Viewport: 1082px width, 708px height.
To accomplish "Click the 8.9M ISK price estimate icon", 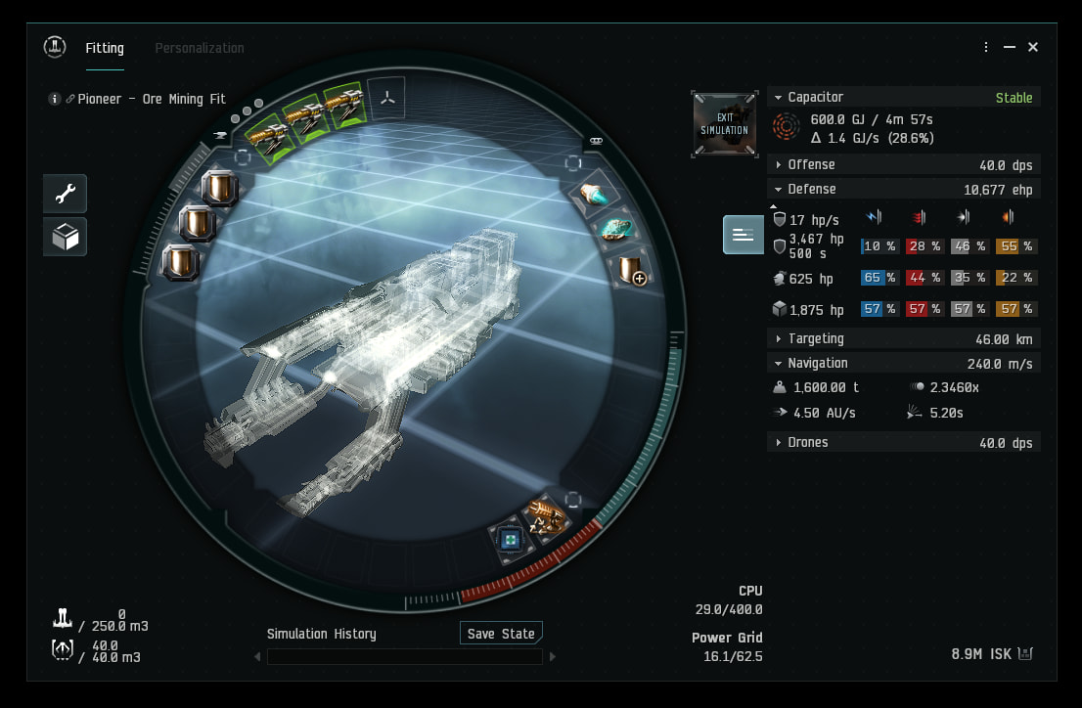I will click(x=1025, y=653).
